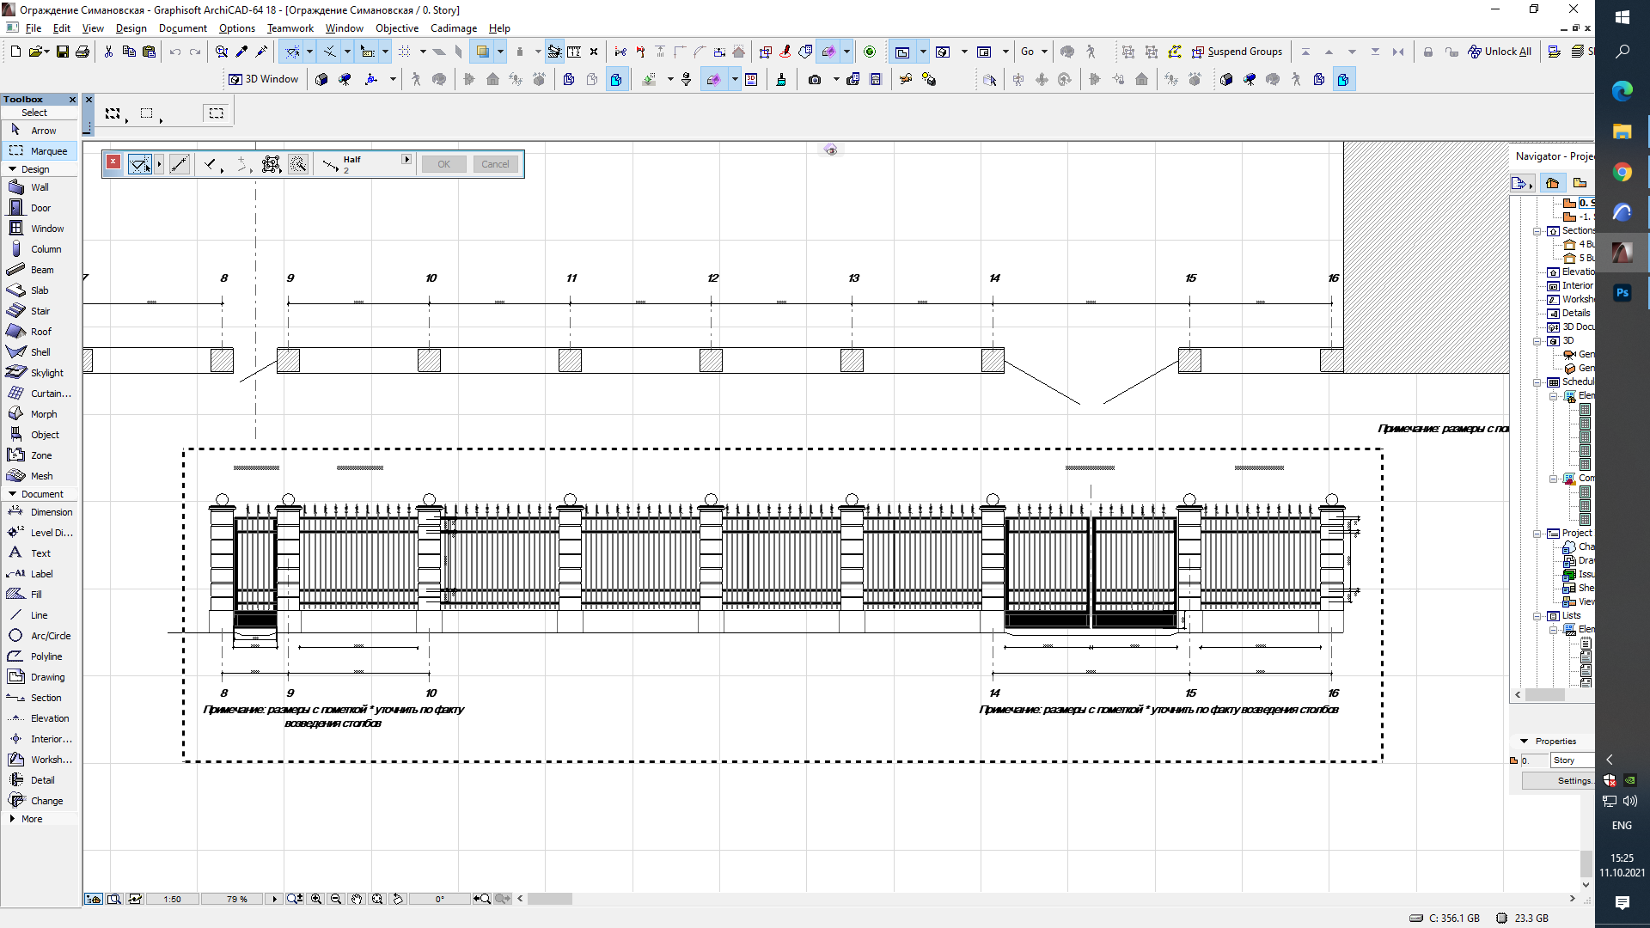This screenshot has width=1650, height=928.
Task: Open the 3D Window button
Action: [263, 79]
